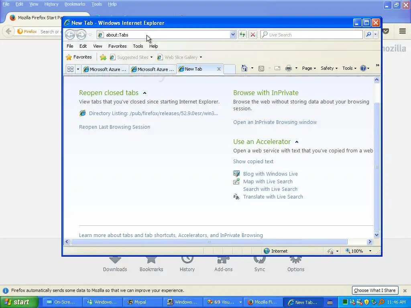Click the Translate with Live Search icon

tap(236, 197)
